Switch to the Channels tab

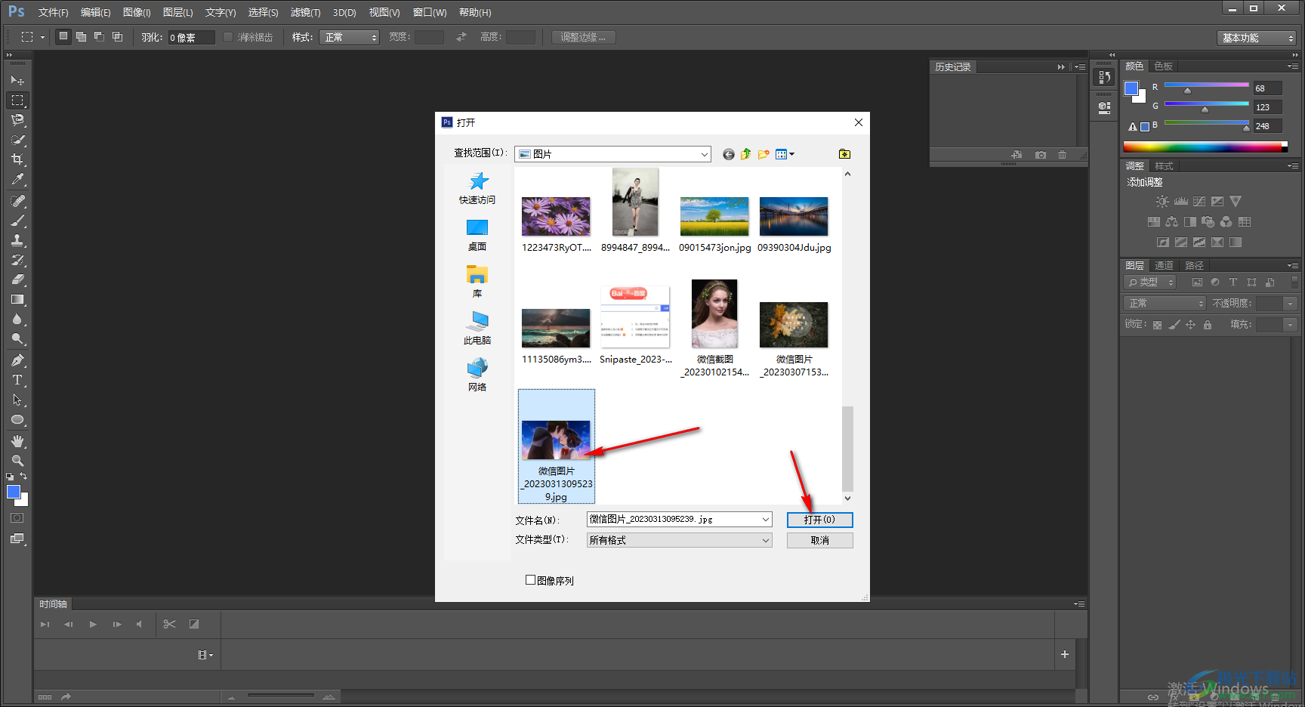pos(1164,265)
